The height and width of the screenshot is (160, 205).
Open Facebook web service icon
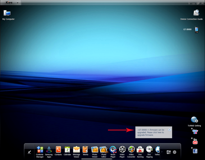click(x=195, y=151)
